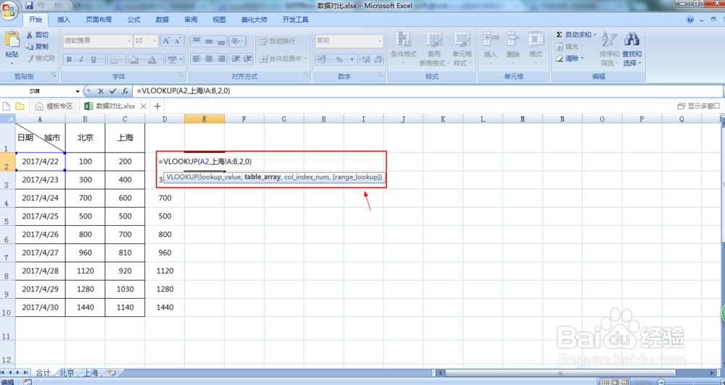Image resolution: width=725 pixels, height=385 pixels.
Task: Click the formula bar VLOOKUP text
Action: [183, 91]
